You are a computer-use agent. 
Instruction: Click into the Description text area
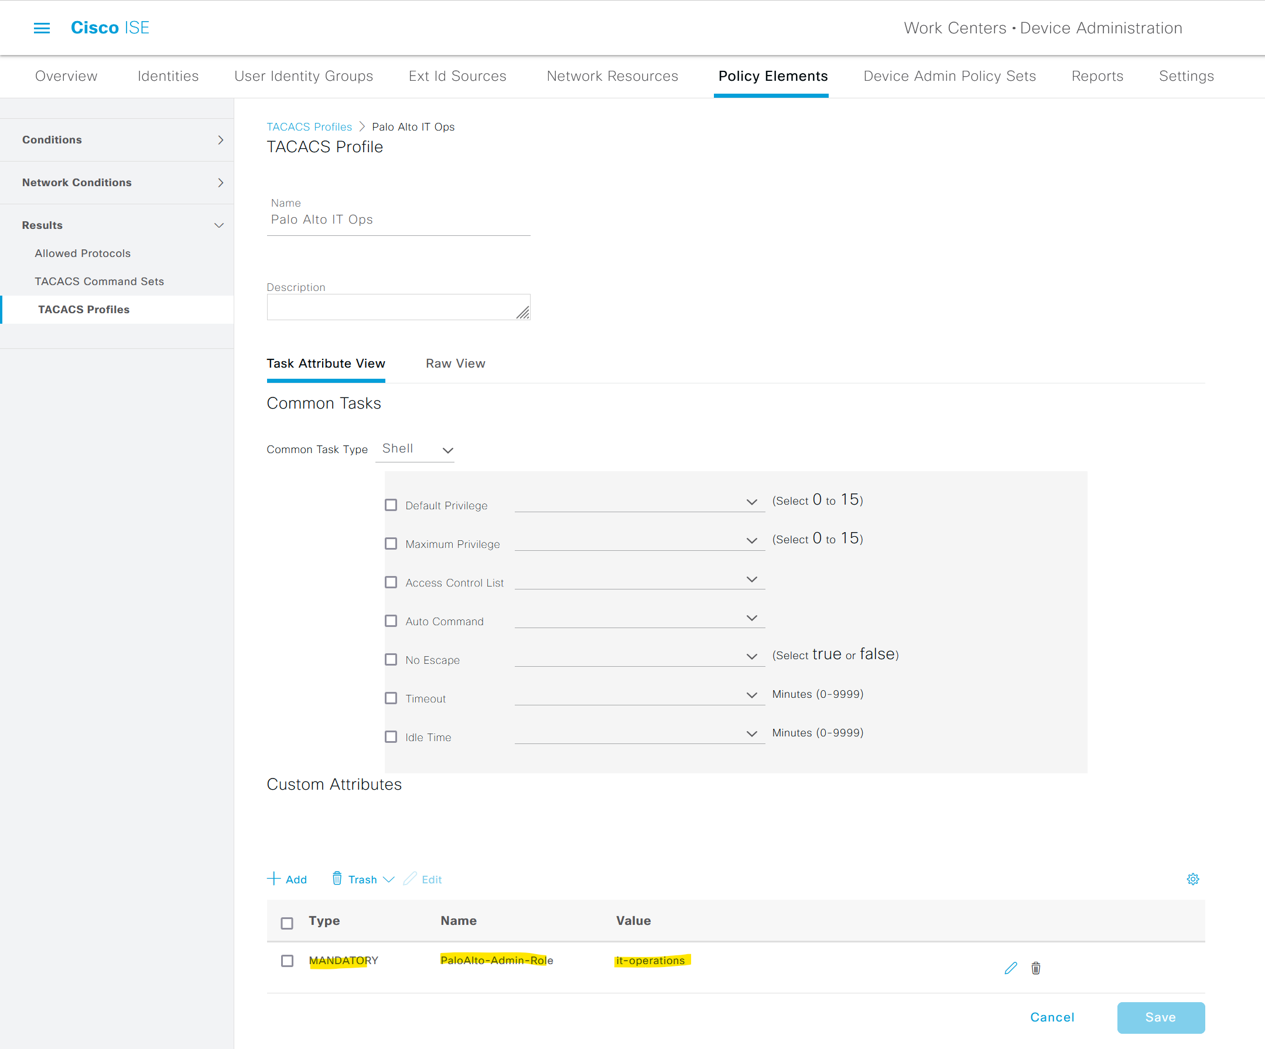pyautogui.click(x=398, y=307)
